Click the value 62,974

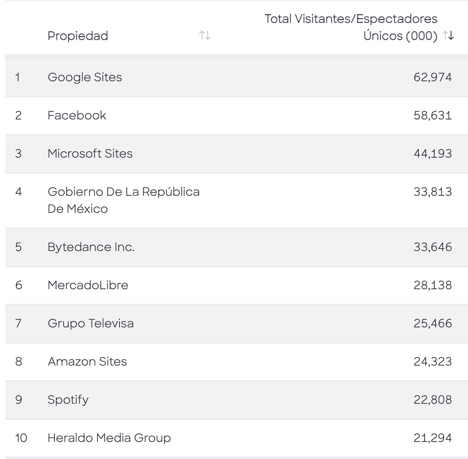(433, 77)
